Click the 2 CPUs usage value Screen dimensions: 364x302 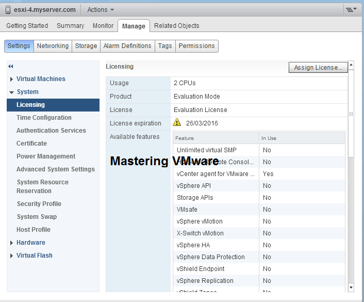tap(185, 83)
